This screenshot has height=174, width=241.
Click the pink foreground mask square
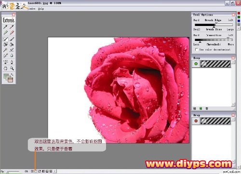pyautogui.click(x=10, y=80)
